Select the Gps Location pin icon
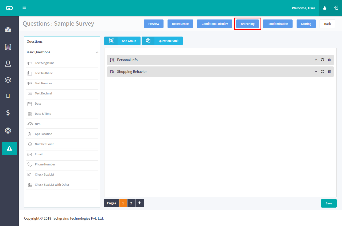342x226 pixels. (x=30, y=134)
